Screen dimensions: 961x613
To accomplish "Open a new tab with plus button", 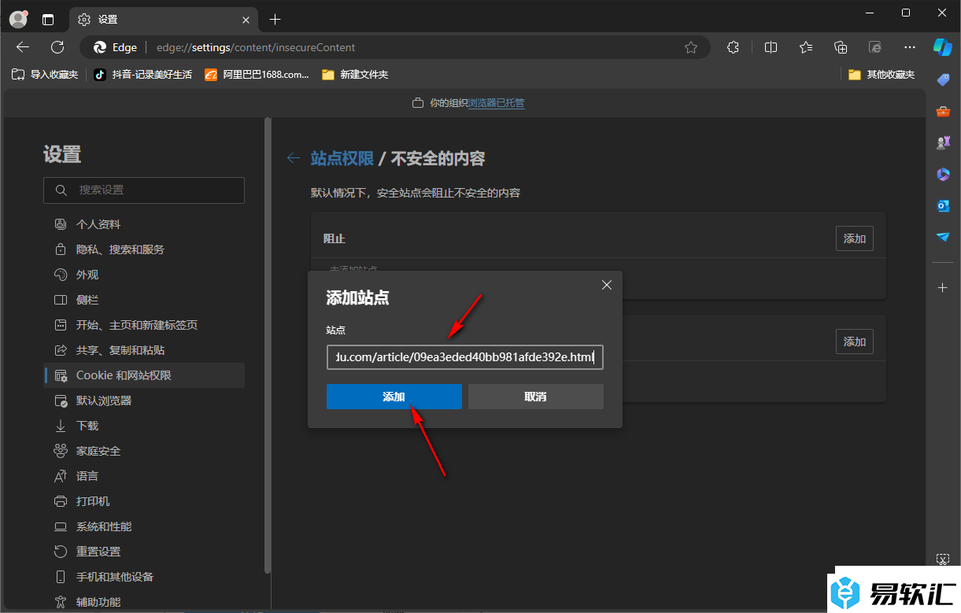I will [x=275, y=19].
